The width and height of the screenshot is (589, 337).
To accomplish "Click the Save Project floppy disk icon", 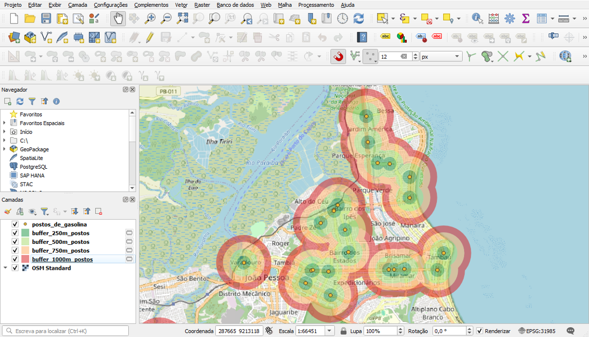I will tap(46, 19).
